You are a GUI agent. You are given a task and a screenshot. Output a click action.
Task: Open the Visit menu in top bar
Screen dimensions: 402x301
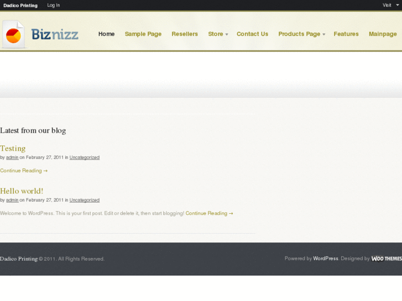point(387,5)
